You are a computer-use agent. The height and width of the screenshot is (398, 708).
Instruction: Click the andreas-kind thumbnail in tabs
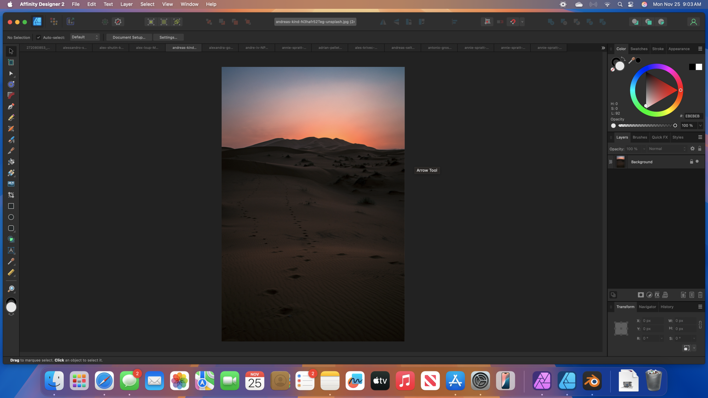184,48
